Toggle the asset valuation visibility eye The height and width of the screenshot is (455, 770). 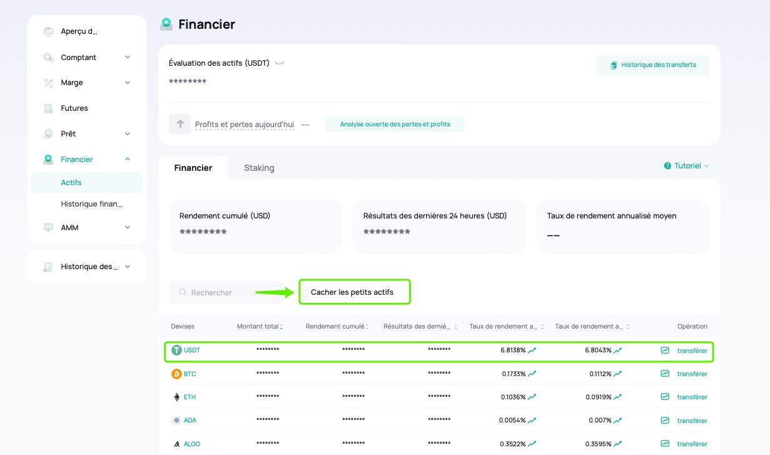[279, 63]
